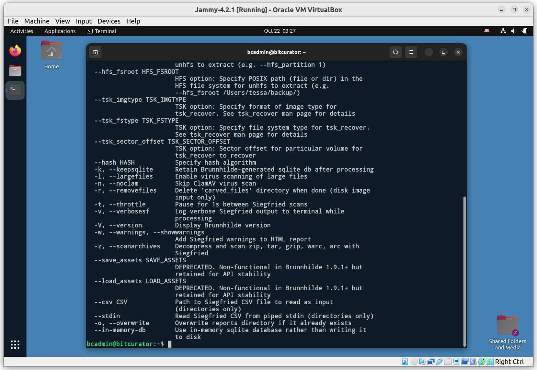
Task: Click the '--stdin' option text
Action: tap(107, 316)
